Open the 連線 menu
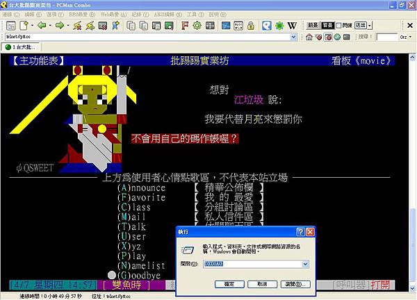 [x=11, y=15]
